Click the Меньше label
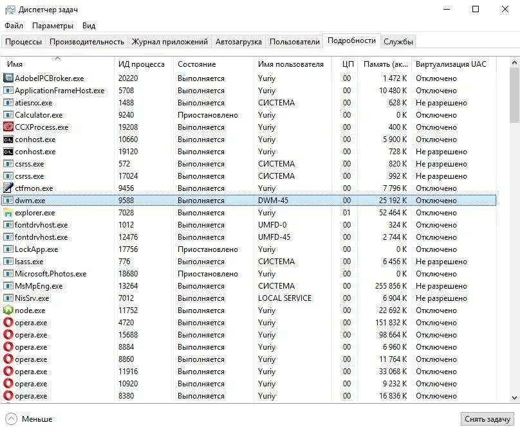The image size is (520, 432). click(37, 419)
